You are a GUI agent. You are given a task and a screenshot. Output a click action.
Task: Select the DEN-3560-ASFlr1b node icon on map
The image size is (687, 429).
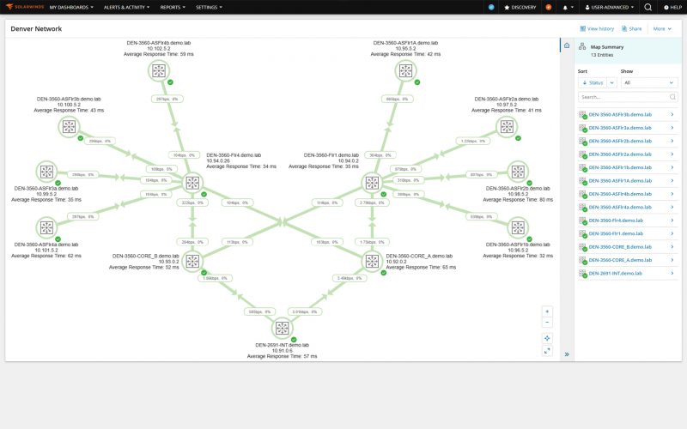coord(518,227)
